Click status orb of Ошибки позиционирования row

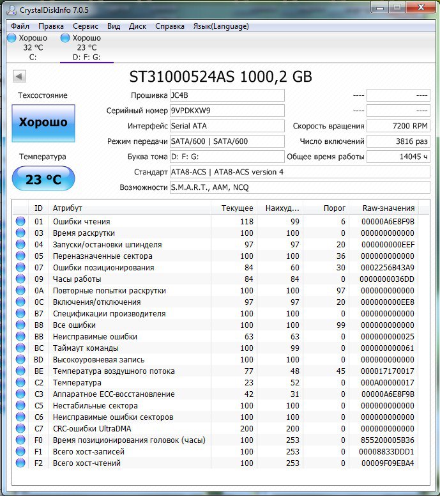[20, 267]
